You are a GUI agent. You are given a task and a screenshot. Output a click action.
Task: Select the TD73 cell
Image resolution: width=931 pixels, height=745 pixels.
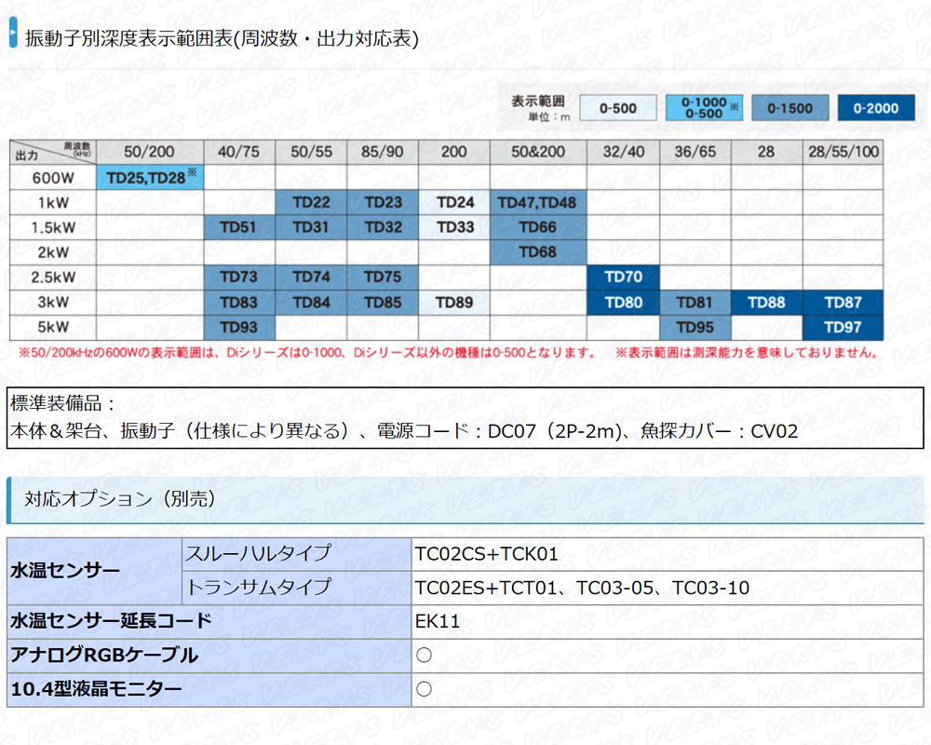pyautogui.click(x=239, y=278)
